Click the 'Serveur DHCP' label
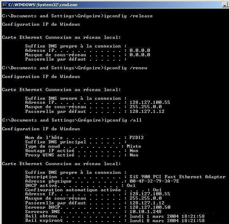The image size is (229, 224). (43, 207)
